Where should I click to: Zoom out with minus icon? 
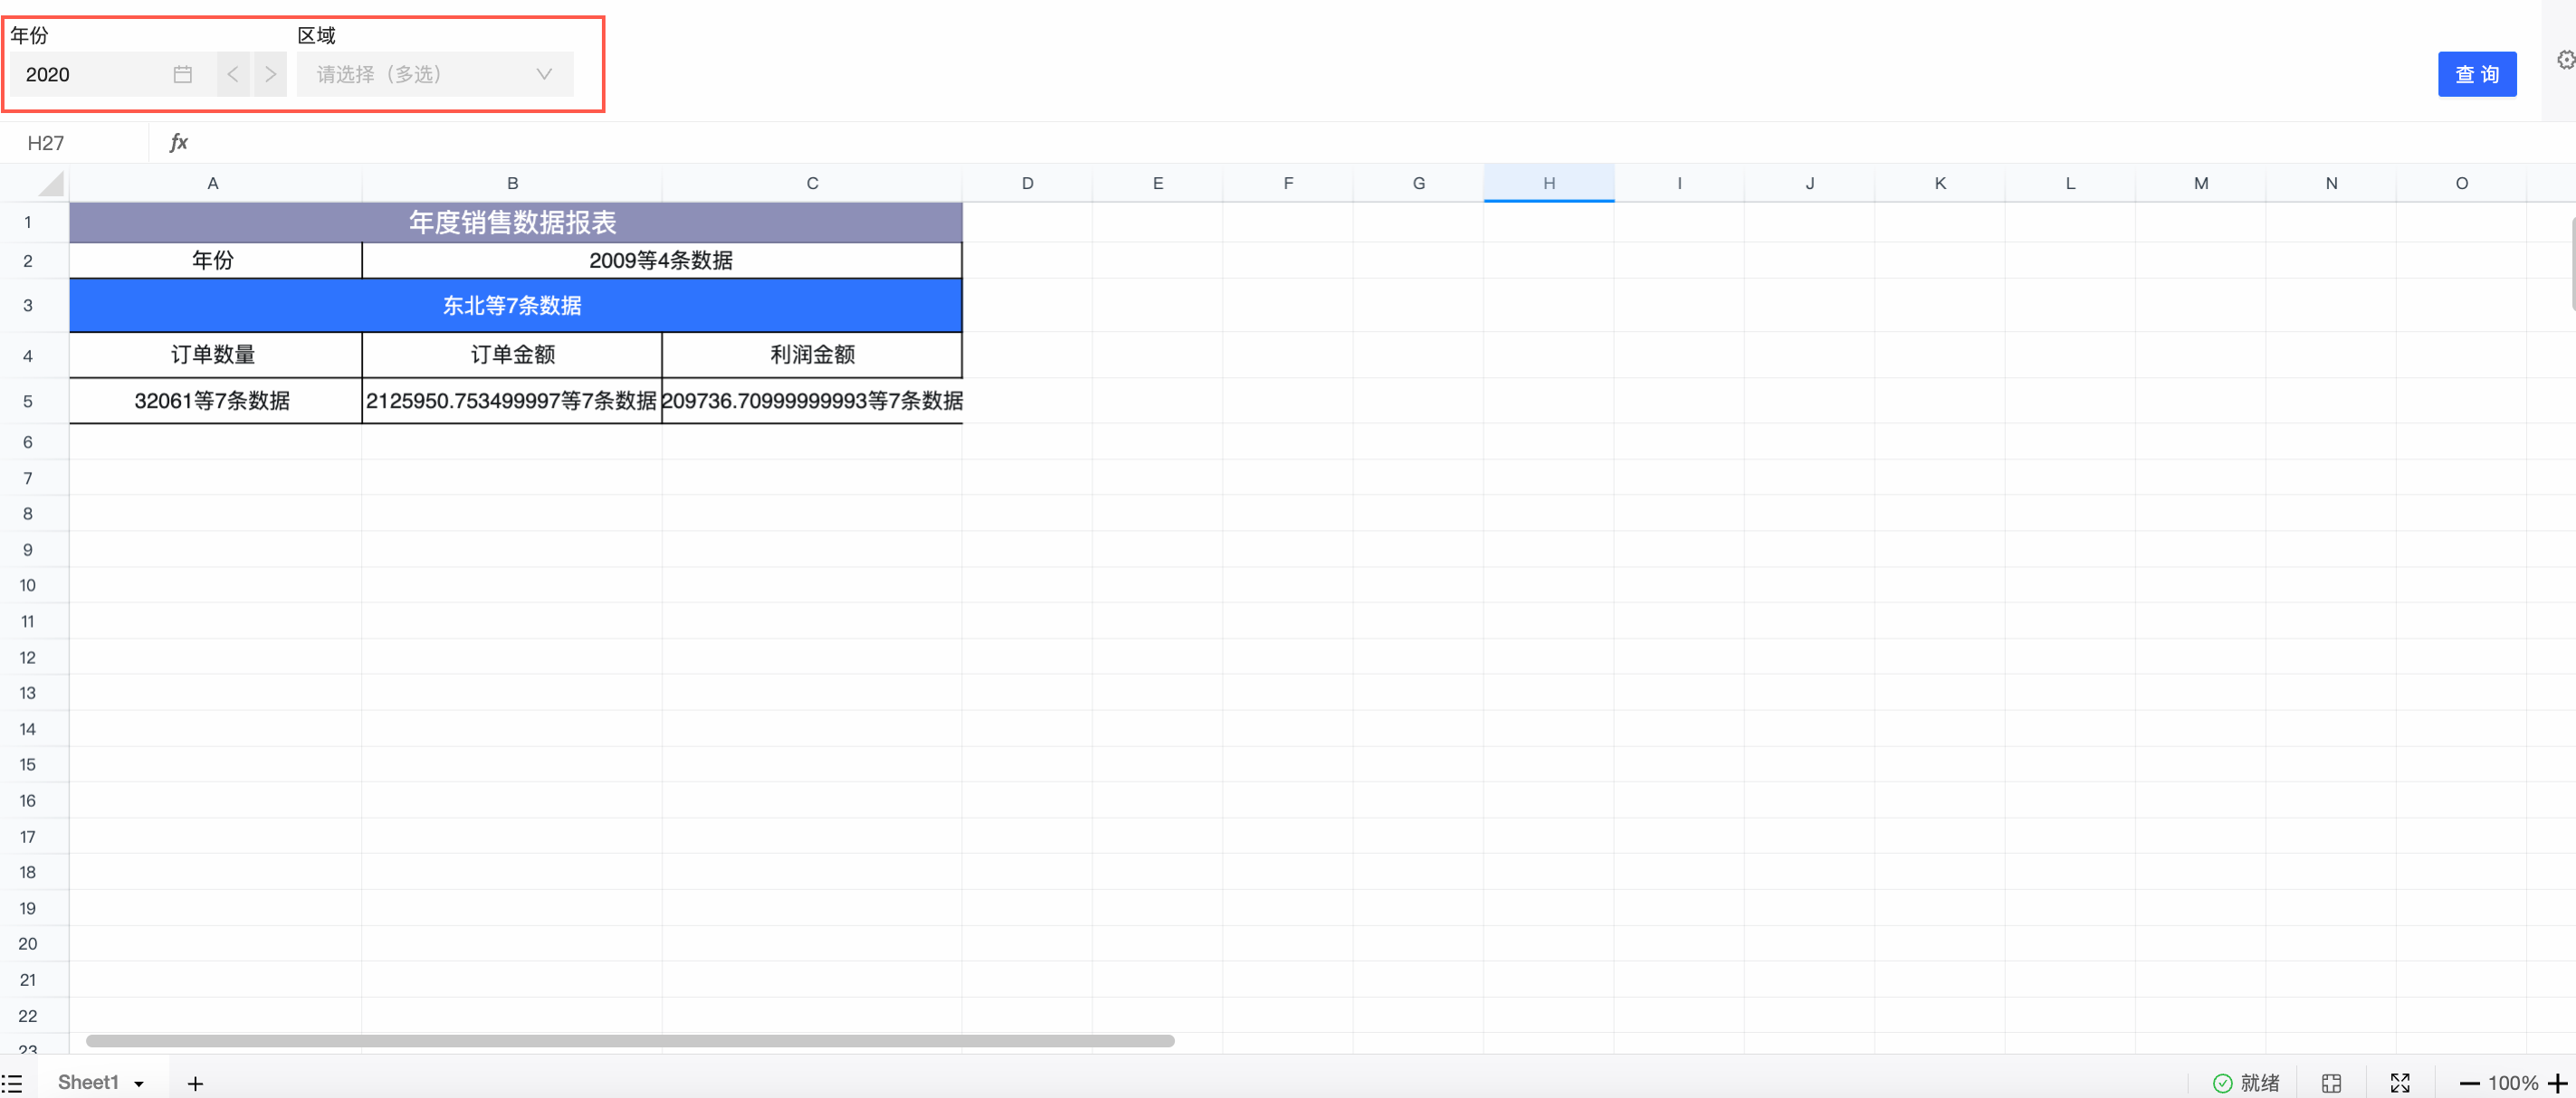(2469, 1083)
